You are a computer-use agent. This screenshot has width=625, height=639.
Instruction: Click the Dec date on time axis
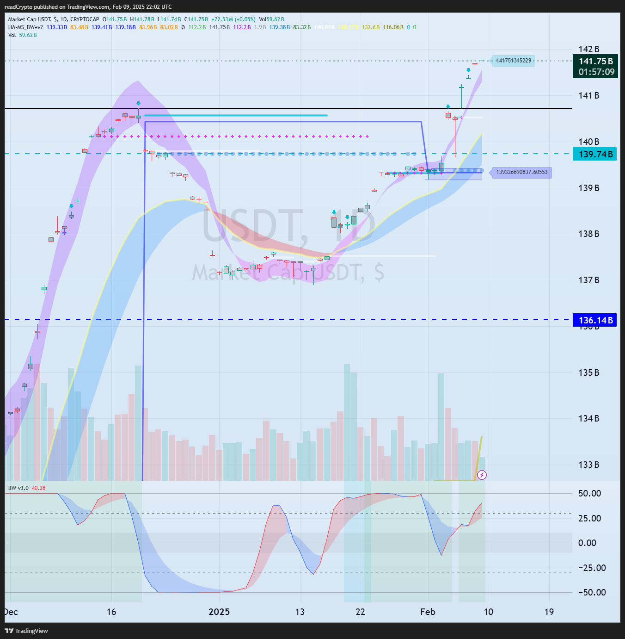11,612
